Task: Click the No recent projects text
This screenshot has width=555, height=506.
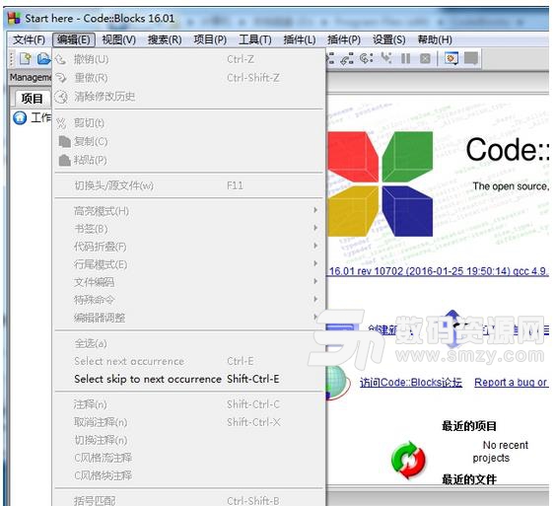Action: pyautogui.click(x=501, y=452)
